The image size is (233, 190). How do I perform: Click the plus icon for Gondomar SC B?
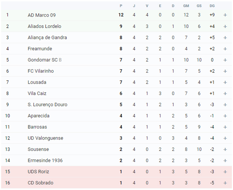point(225,60)
